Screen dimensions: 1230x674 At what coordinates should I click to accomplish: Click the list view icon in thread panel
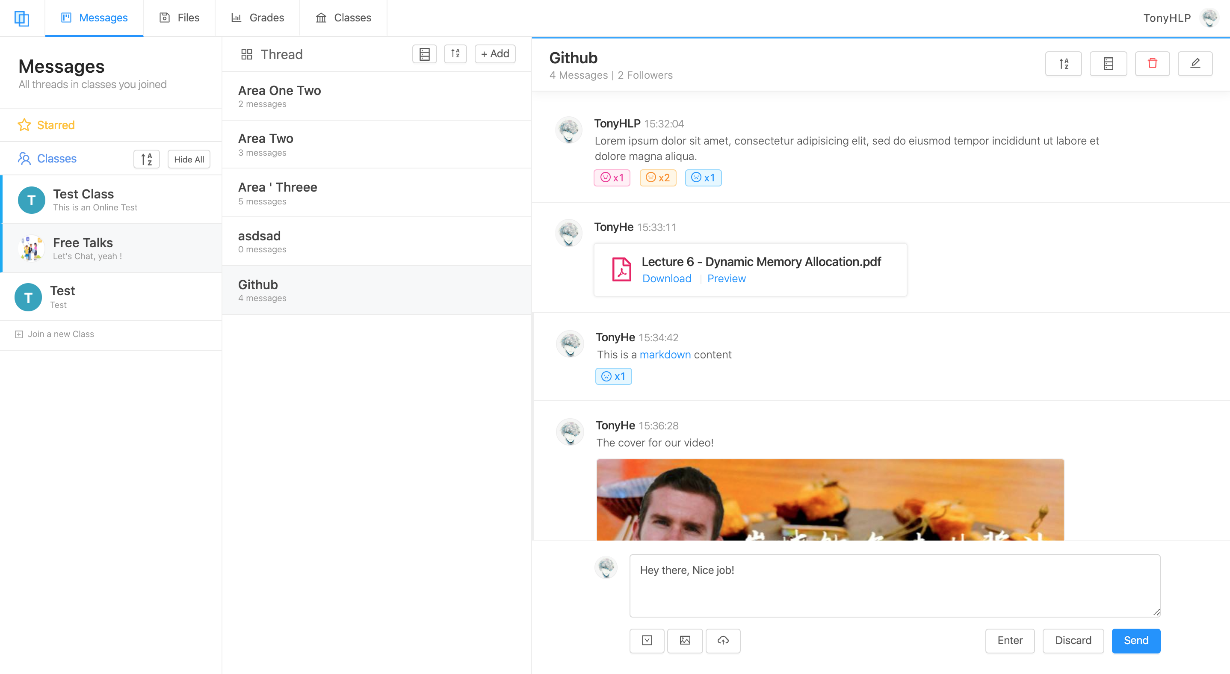[425, 54]
